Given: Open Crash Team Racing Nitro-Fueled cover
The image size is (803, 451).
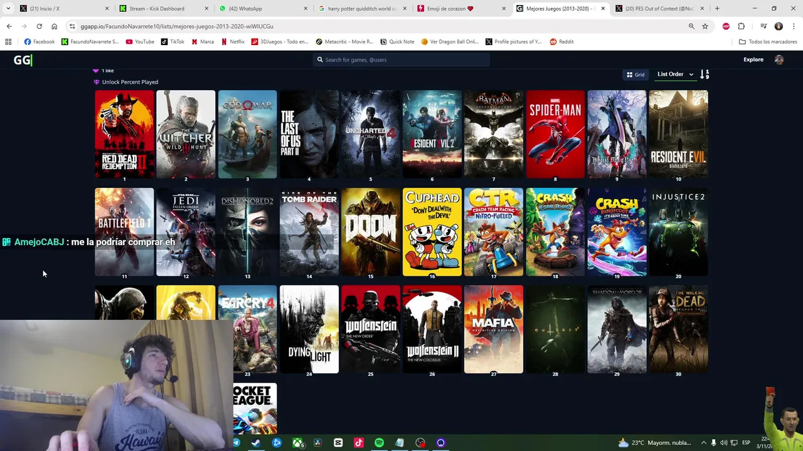Looking at the screenshot, I should 493,232.
